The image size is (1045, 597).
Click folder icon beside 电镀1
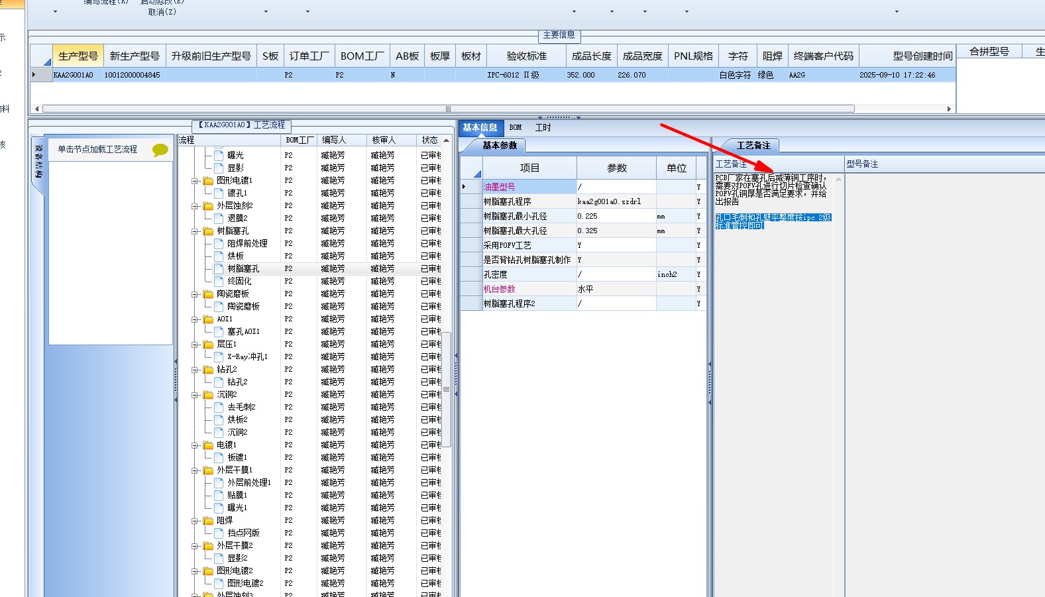tap(208, 445)
